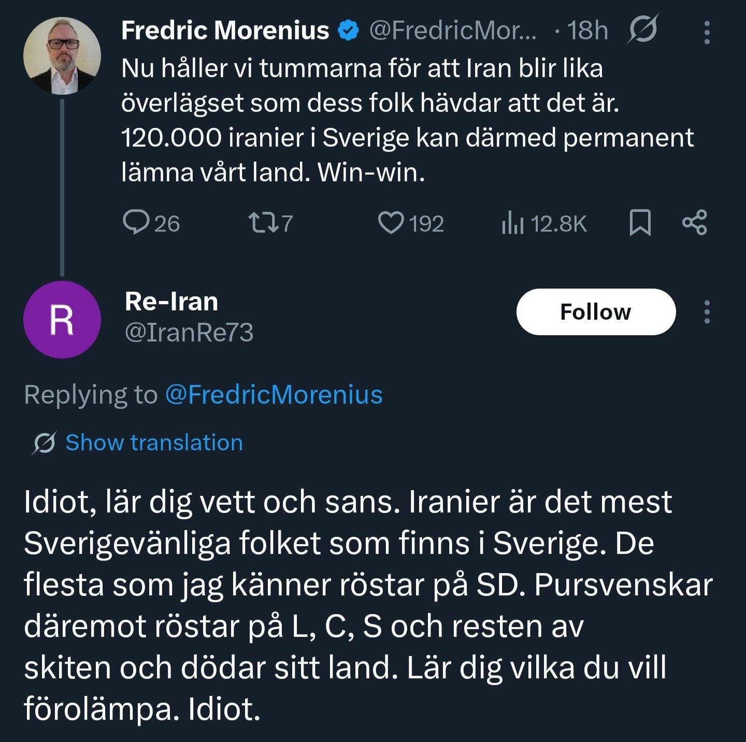Open the 18h timestamp of the tweet

[x=587, y=30]
